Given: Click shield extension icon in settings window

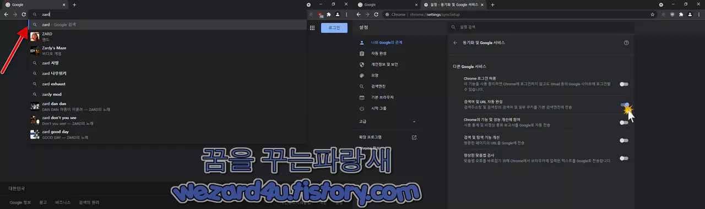Looking at the screenshot, I should (x=673, y=14).
